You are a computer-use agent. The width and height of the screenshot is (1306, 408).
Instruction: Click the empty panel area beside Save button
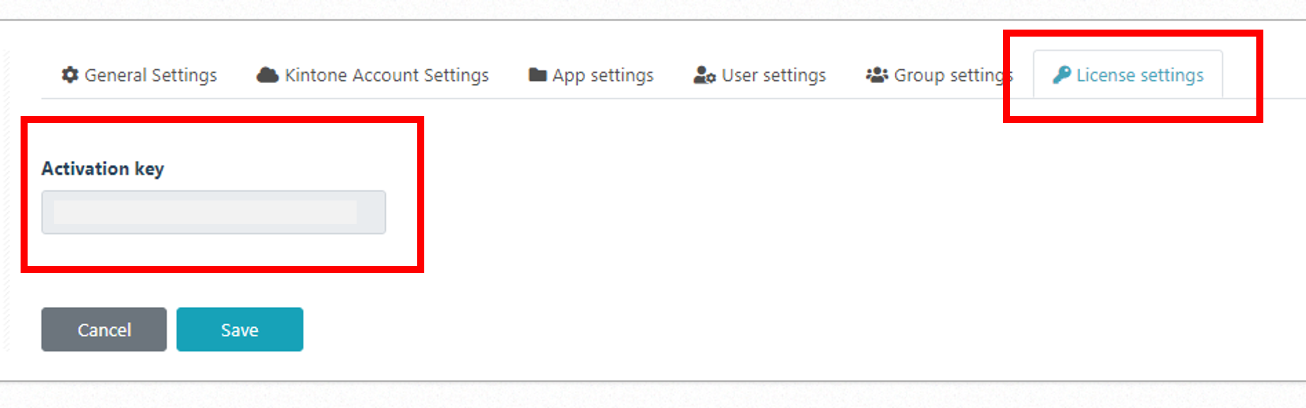pyautogui.click(x=760, y=329)
